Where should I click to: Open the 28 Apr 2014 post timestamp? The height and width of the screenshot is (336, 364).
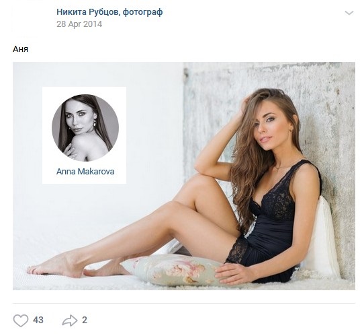click(x=79, y=24)
